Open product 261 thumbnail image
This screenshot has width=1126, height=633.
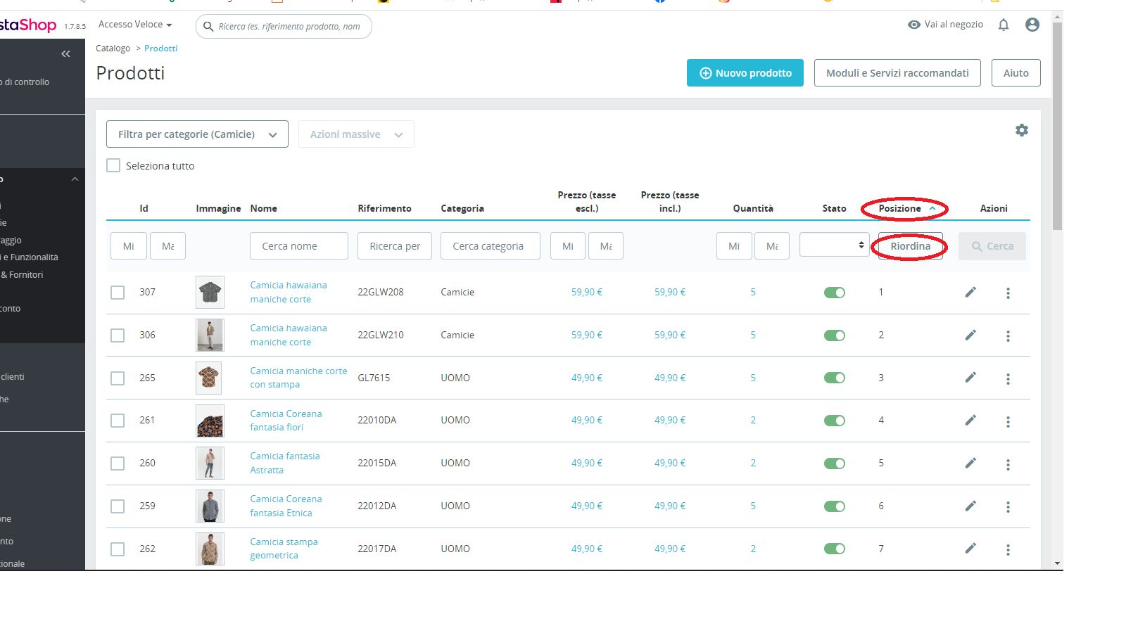(210, 421)
